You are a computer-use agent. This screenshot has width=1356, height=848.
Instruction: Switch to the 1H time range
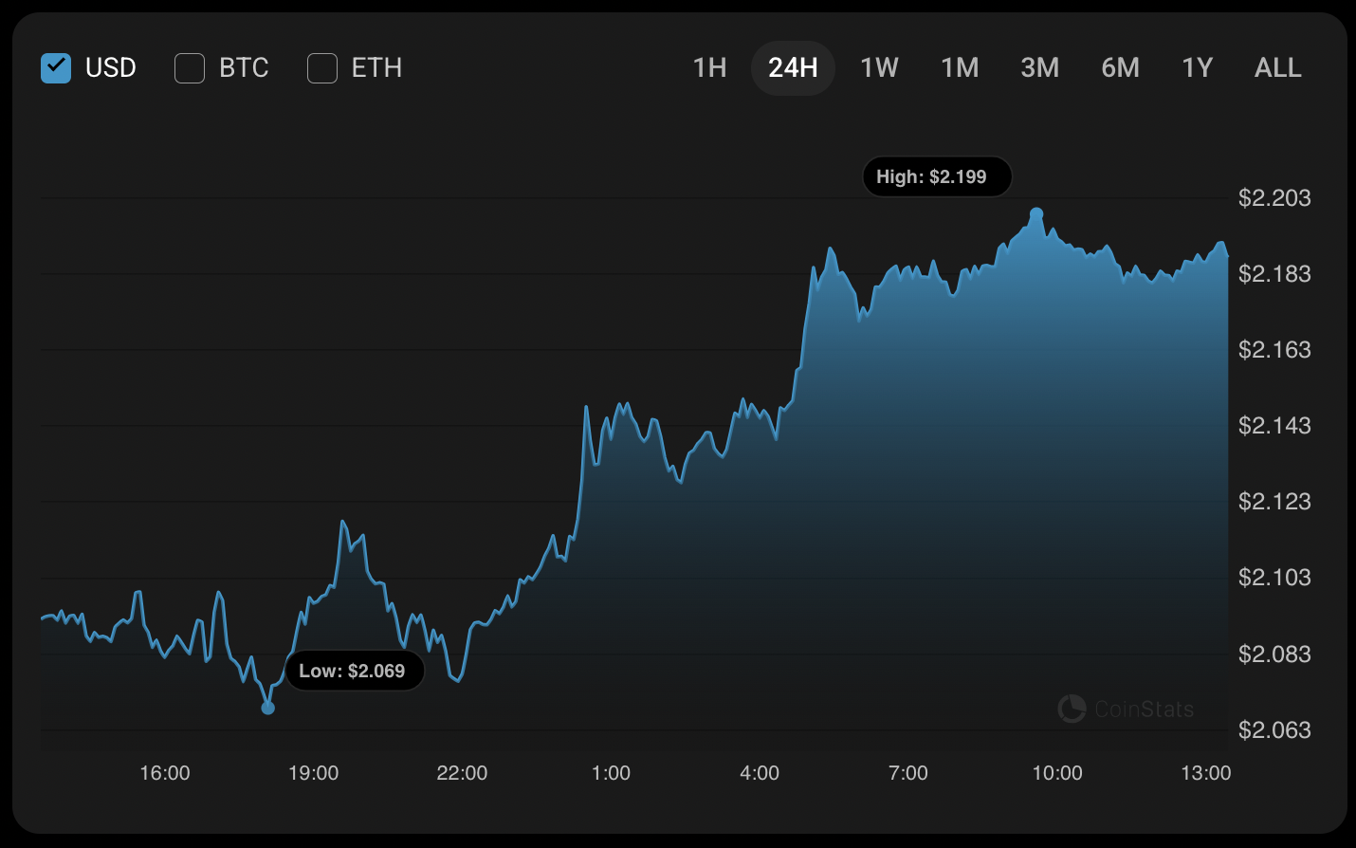click(709, 68)
